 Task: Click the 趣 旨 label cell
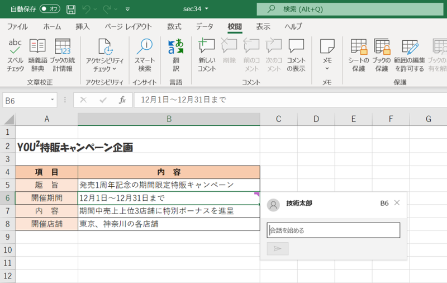pyautogui.click(x=47, y=185)
